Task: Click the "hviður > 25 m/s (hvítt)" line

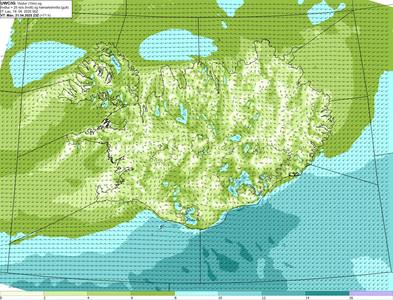Action: [x=35, y=7]
